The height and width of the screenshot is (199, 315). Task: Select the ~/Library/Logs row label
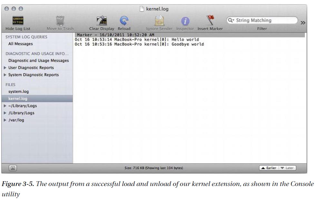pyautogui.click(x=23, y=106)
